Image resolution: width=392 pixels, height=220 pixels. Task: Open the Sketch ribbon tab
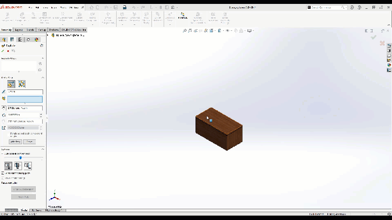click(30, 30)
